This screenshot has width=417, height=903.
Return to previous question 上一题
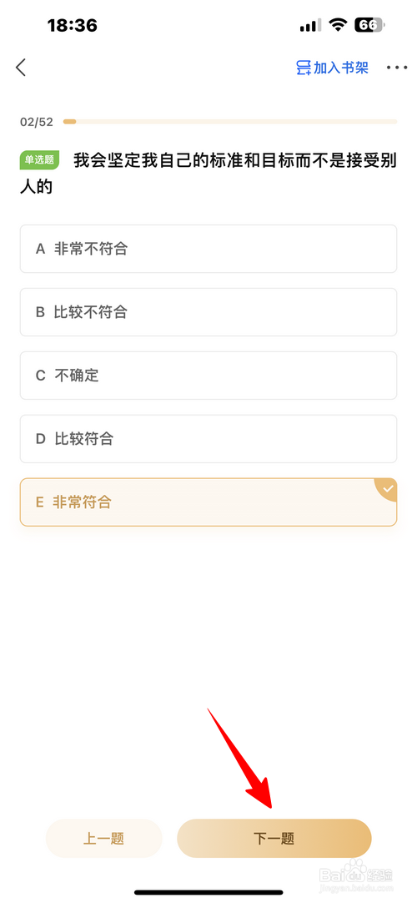click(x=104, y=839)
